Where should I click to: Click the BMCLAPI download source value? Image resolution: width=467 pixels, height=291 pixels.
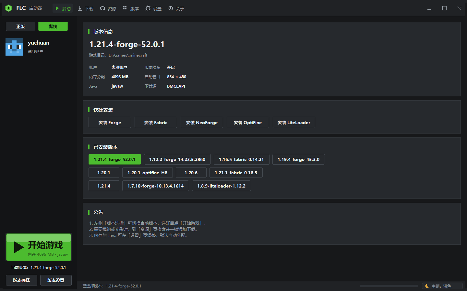point(176,86)
